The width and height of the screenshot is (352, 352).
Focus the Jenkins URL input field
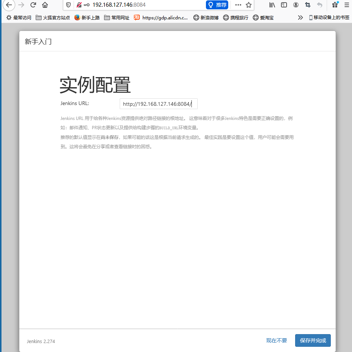pyautogui.click(x=158, y=104)
